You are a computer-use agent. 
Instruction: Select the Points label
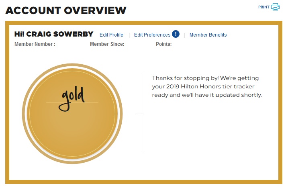(163, 44)
